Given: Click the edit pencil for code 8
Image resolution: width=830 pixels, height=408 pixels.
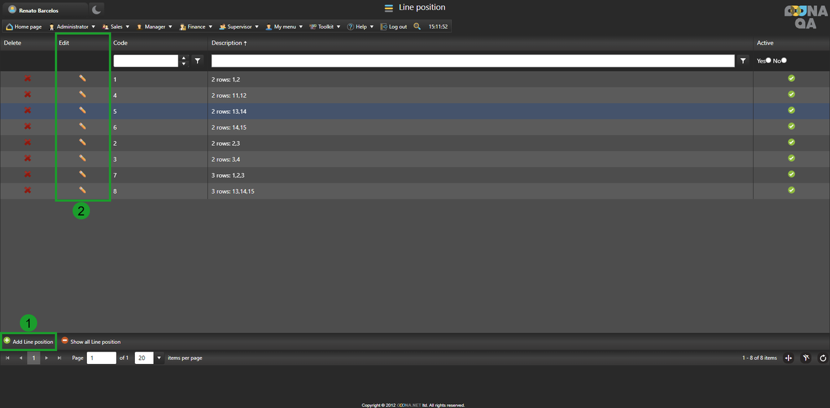Looking at the screenshot, I should coord(82,190).
